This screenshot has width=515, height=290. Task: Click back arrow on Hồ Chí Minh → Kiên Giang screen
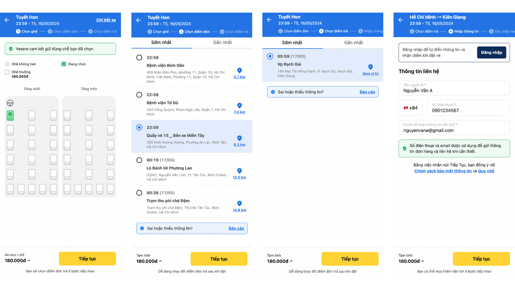pos(401,20)
